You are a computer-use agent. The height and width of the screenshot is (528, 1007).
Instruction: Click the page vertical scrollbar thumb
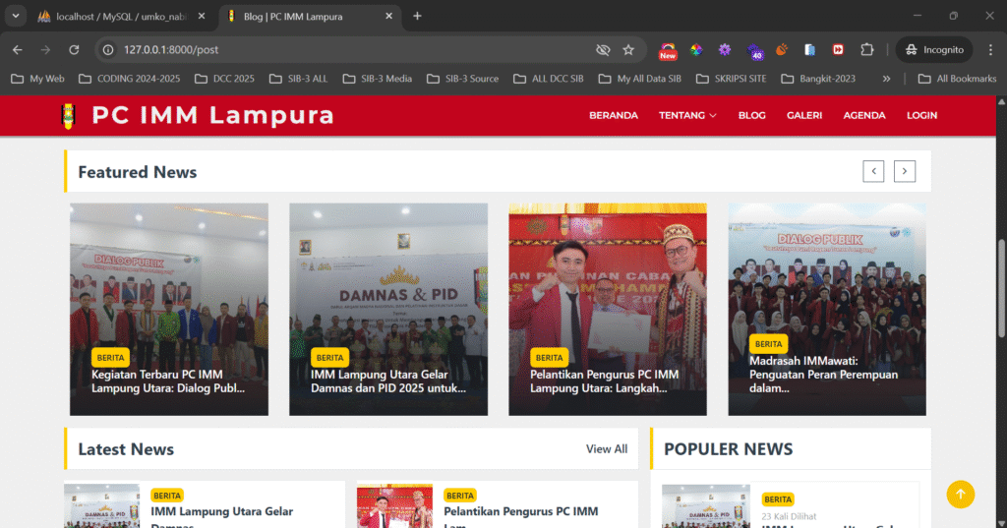(1000, 287)
